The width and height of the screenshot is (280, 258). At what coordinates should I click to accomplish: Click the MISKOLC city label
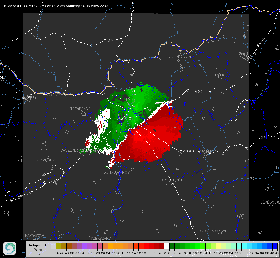[x=248, y=54]
